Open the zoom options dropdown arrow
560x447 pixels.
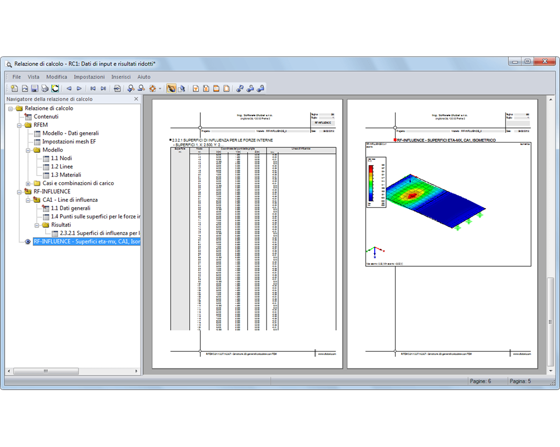point(160,88)
